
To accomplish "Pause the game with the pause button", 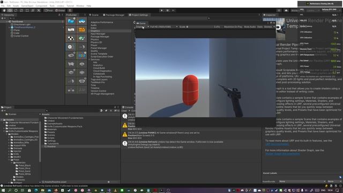I will pyautogui.click(x=168, y=11).
